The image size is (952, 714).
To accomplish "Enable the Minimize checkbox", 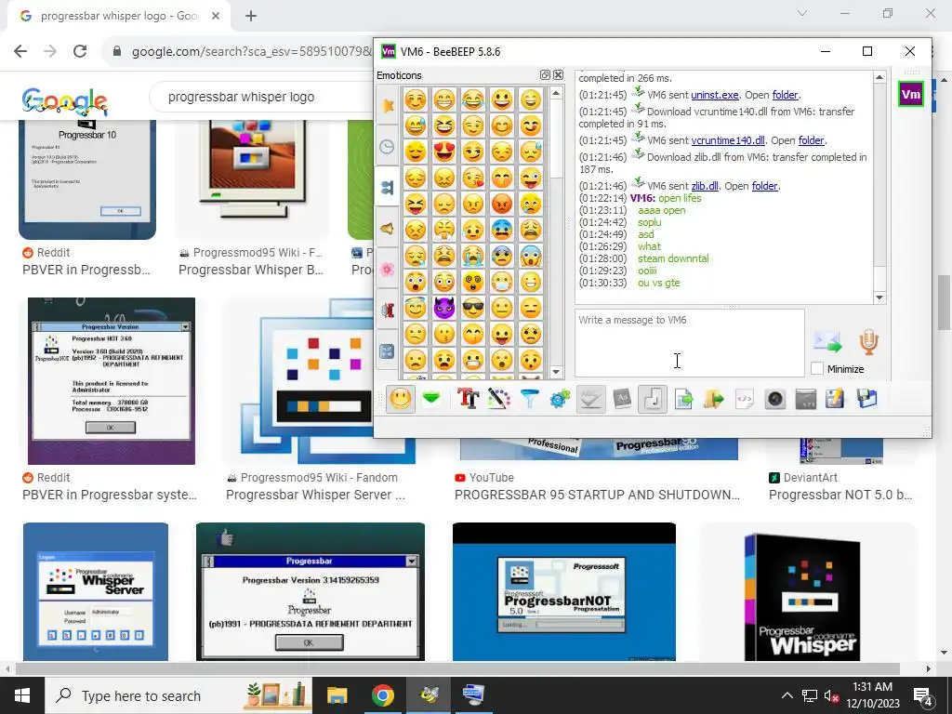I will [x=817, y=368].
